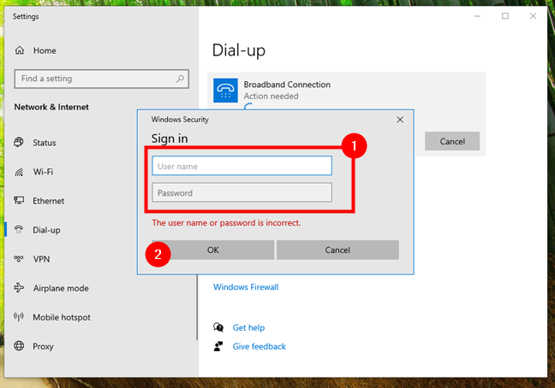Click the Find a setting search box
The height and width of the screenshot is (388, 555).
102,79
